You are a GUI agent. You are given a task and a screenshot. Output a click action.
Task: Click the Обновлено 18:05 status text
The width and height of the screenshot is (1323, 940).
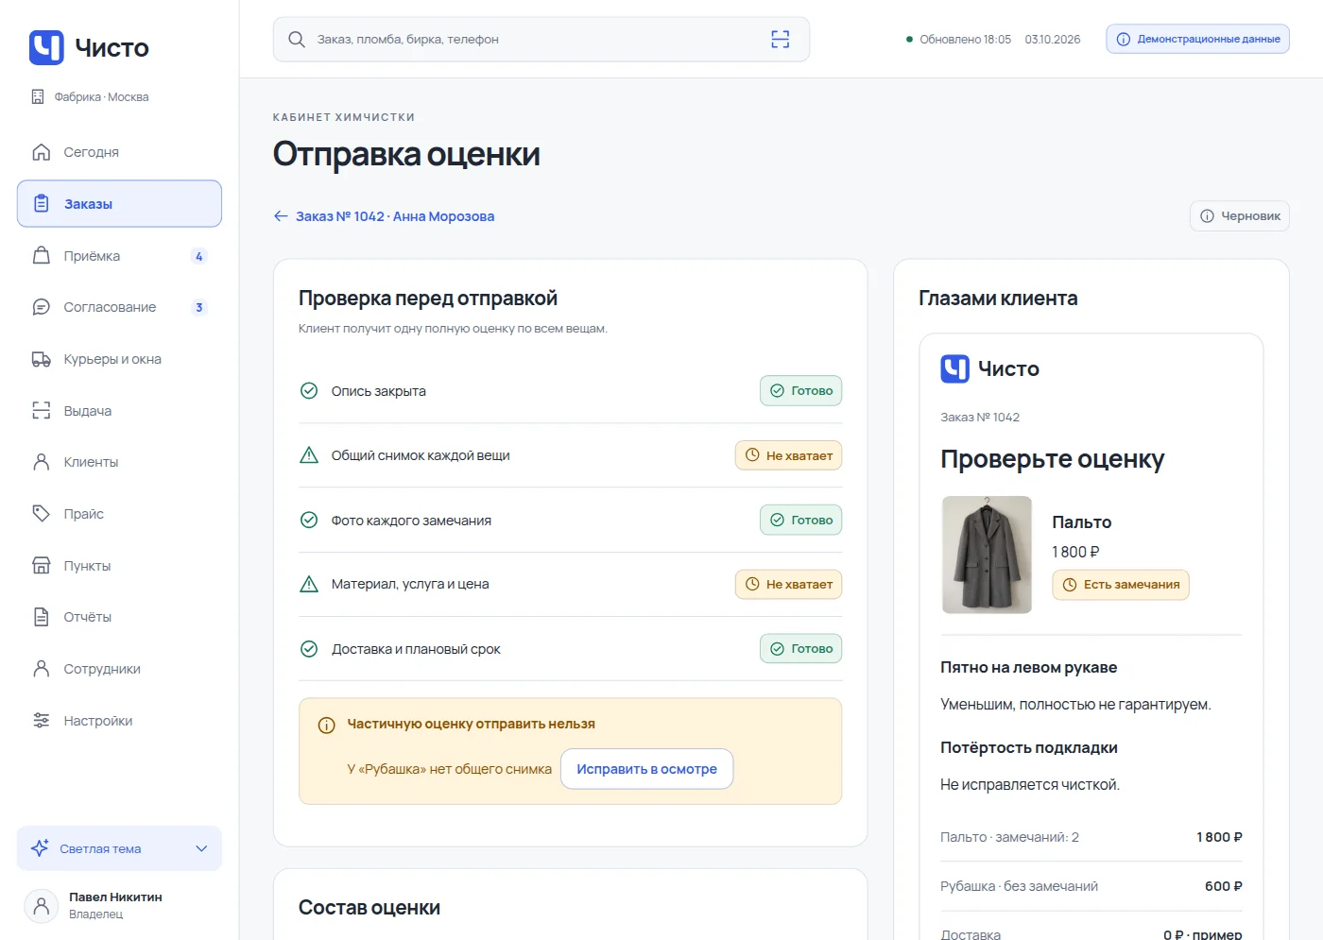965,39
